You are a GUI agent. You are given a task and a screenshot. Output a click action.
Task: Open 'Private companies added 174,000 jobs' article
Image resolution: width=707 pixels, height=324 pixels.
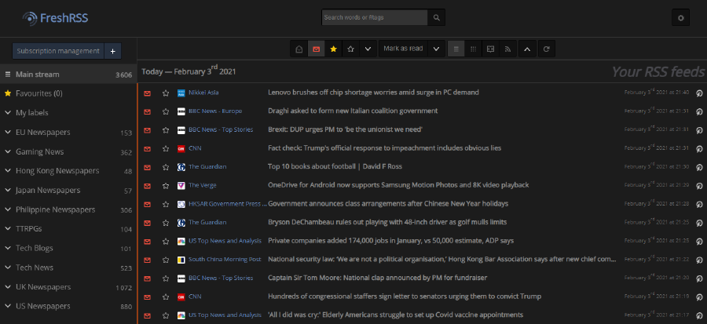pyautogui.click(x=391, y=241)
